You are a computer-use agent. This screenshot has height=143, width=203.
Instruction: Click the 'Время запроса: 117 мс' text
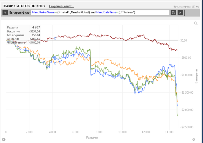(x=186, y=6)
